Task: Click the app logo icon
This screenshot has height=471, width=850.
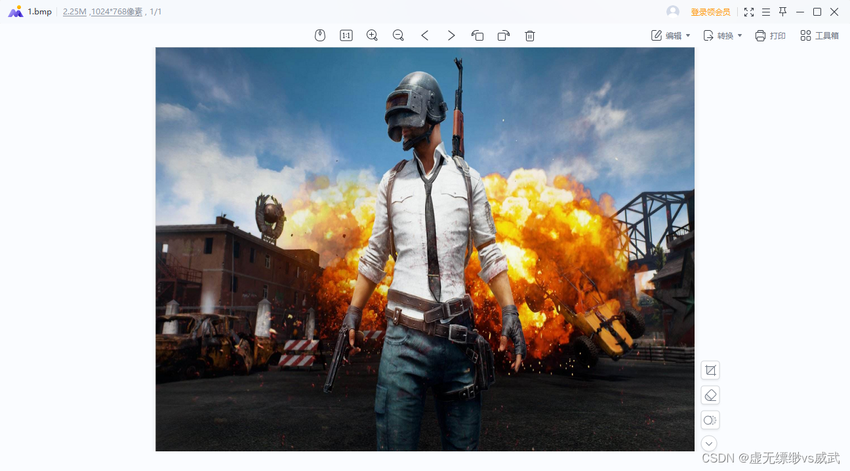Action: click(x=15, y=12)
